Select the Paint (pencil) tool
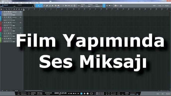The width and height of the screenshot is (171, 96). (50, 5)
